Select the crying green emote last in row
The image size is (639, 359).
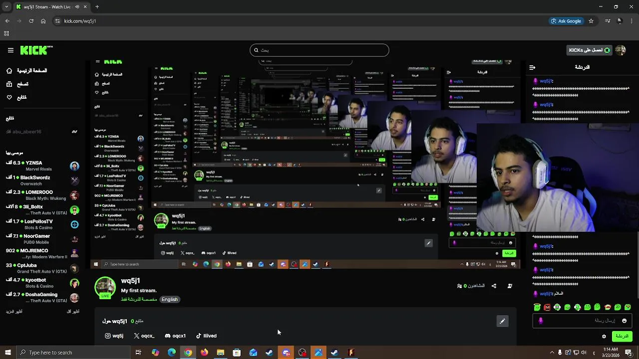pyautogui.click(x=628, y=307)
